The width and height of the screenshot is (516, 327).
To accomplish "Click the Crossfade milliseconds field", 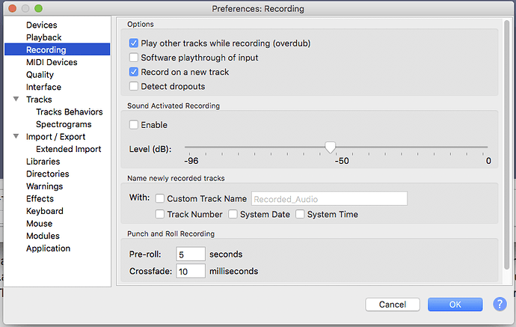I will tap(191, 271).
